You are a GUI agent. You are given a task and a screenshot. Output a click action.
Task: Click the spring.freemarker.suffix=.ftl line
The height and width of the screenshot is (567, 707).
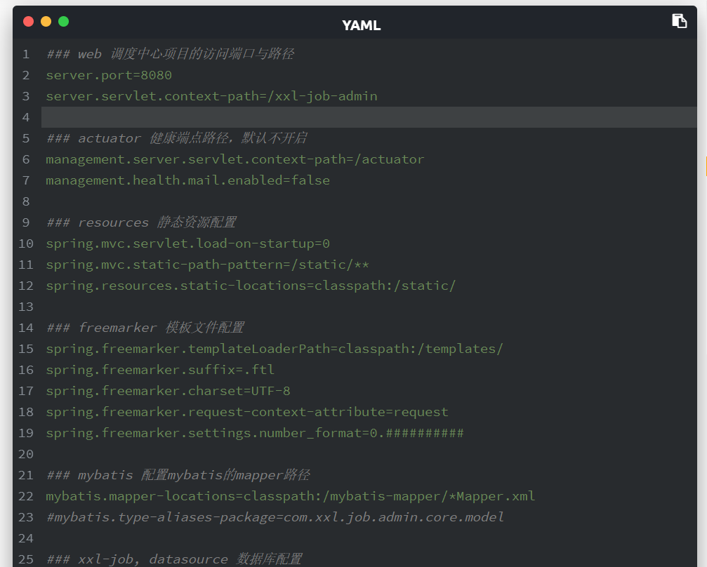(160, 370)
